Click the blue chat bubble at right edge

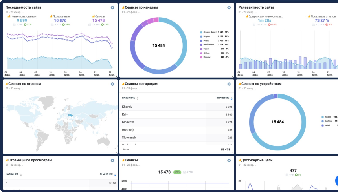(x=336, y=181)
